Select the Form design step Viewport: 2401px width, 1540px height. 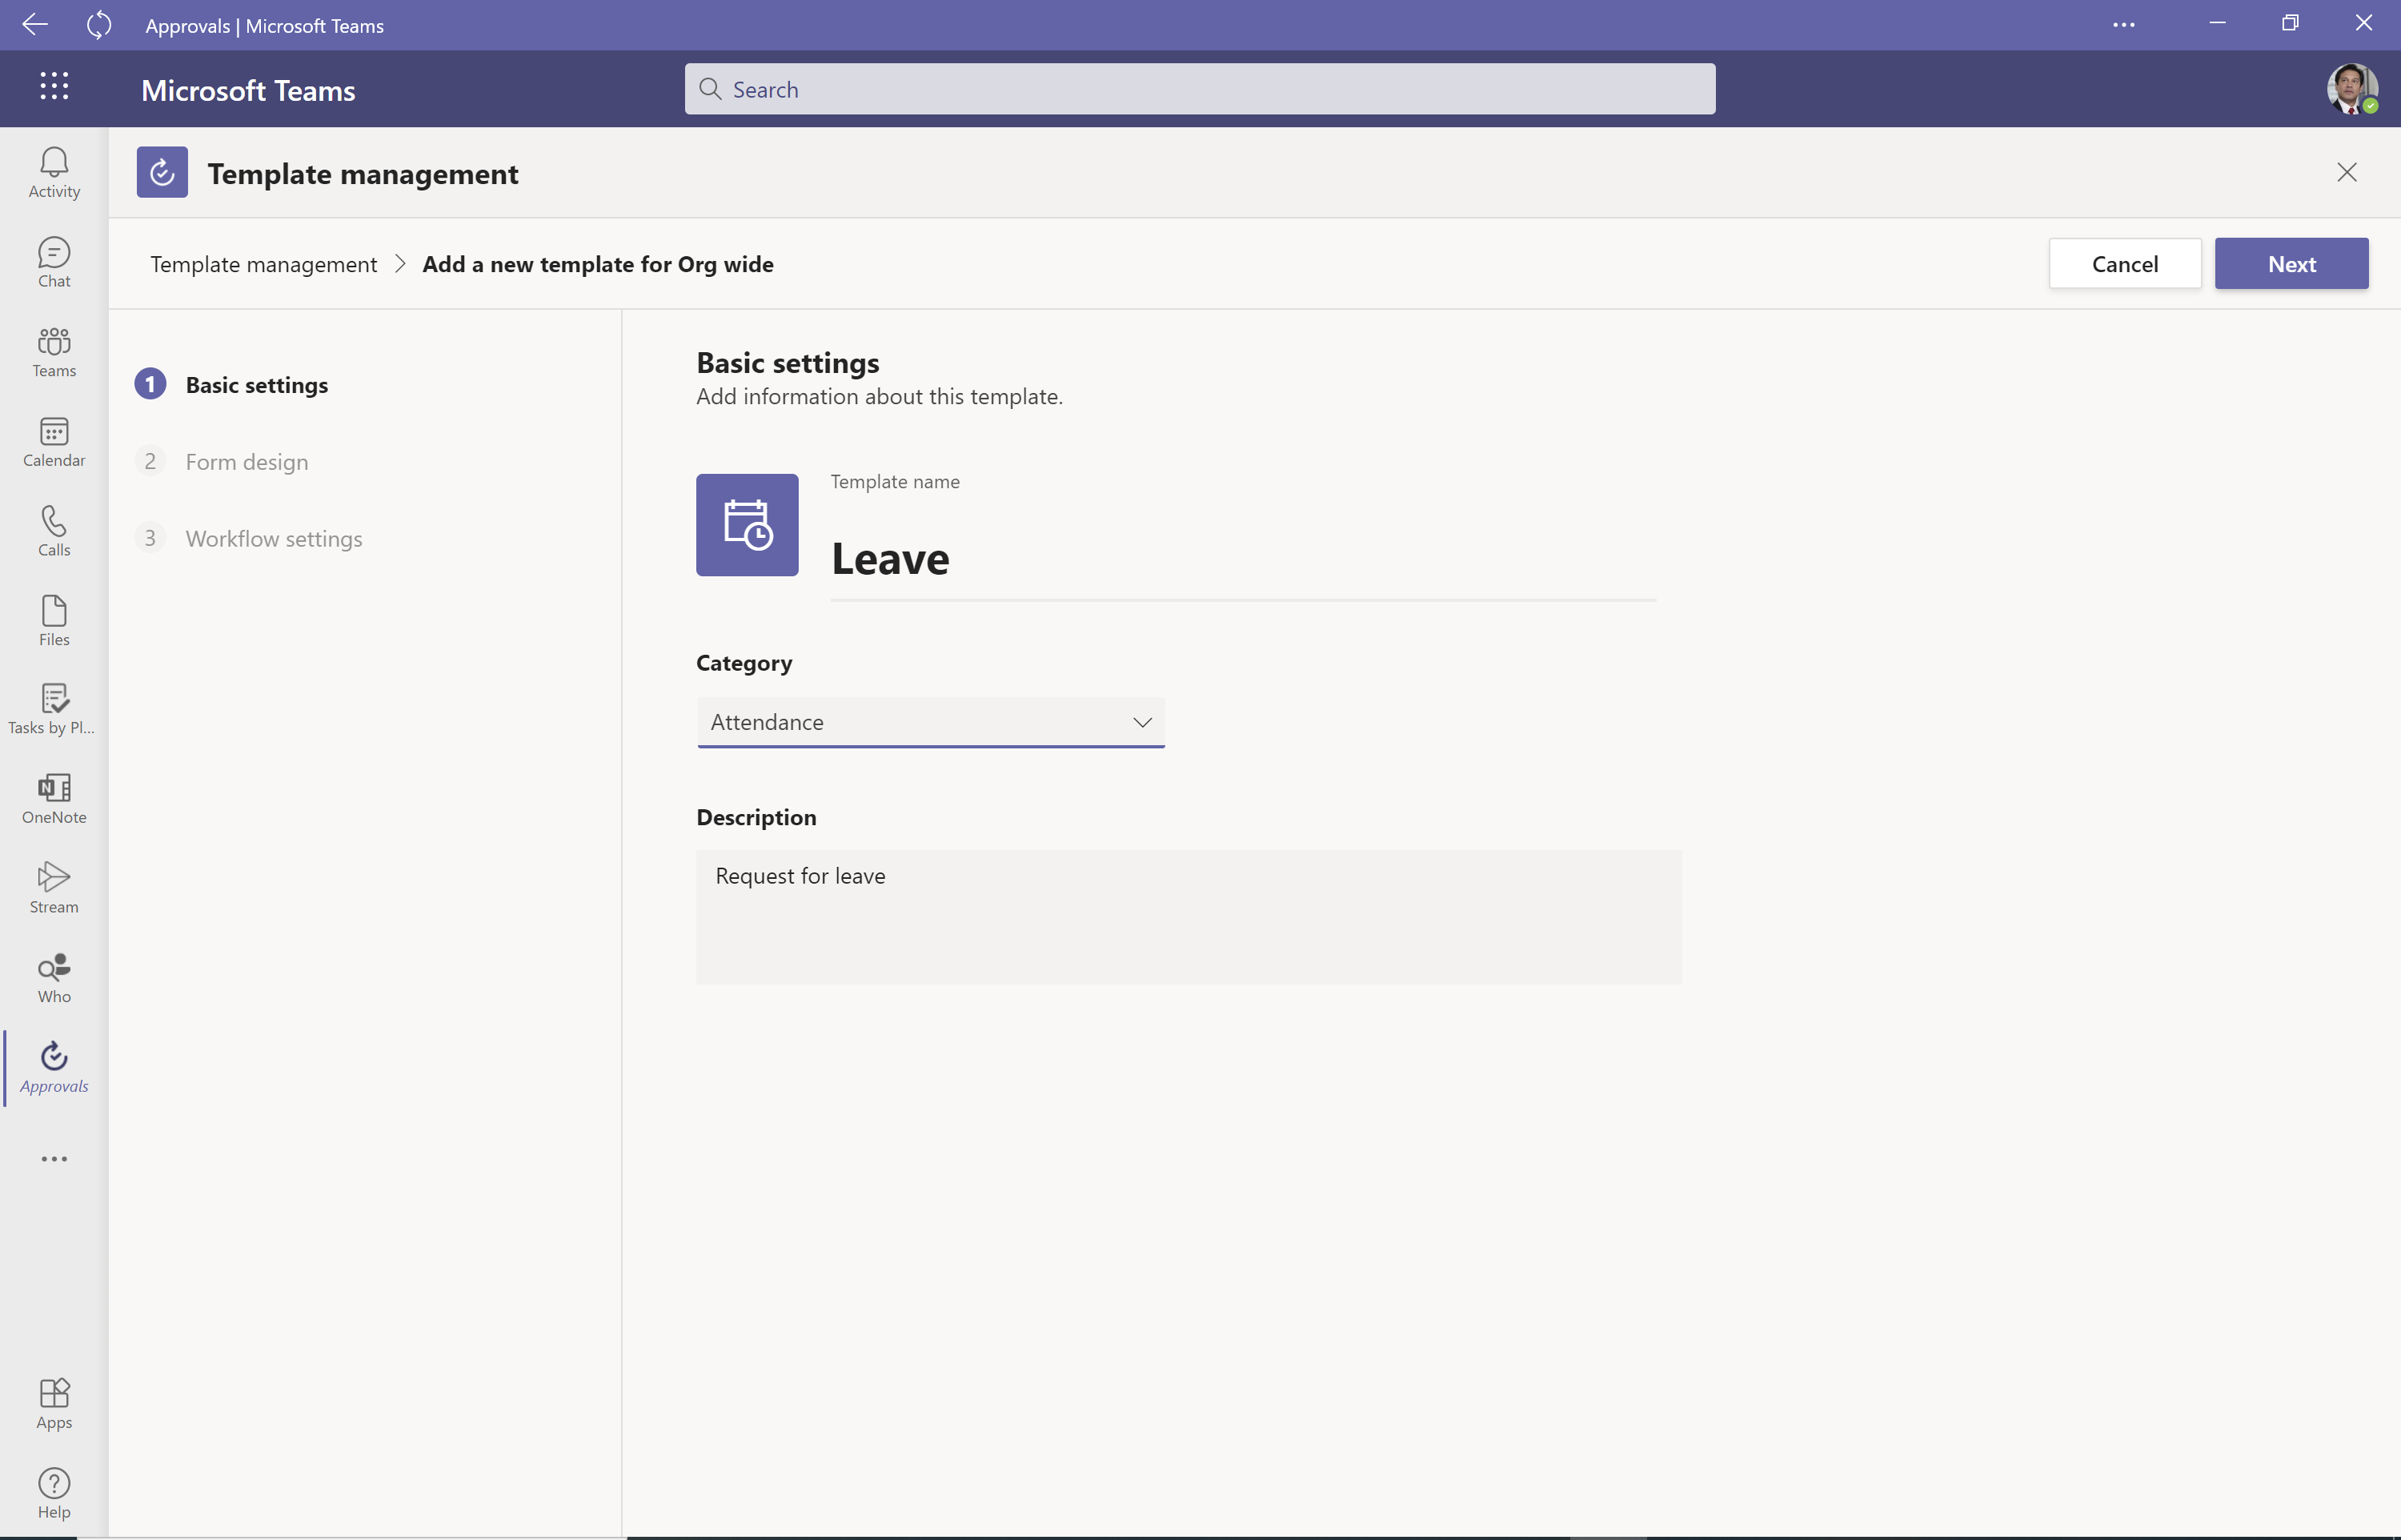[x=246, y=462]
